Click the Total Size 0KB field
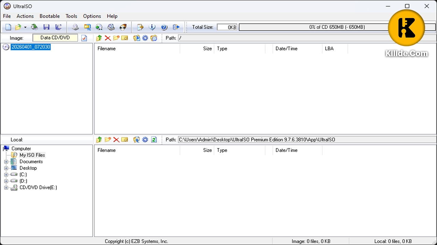 [227, 27]
